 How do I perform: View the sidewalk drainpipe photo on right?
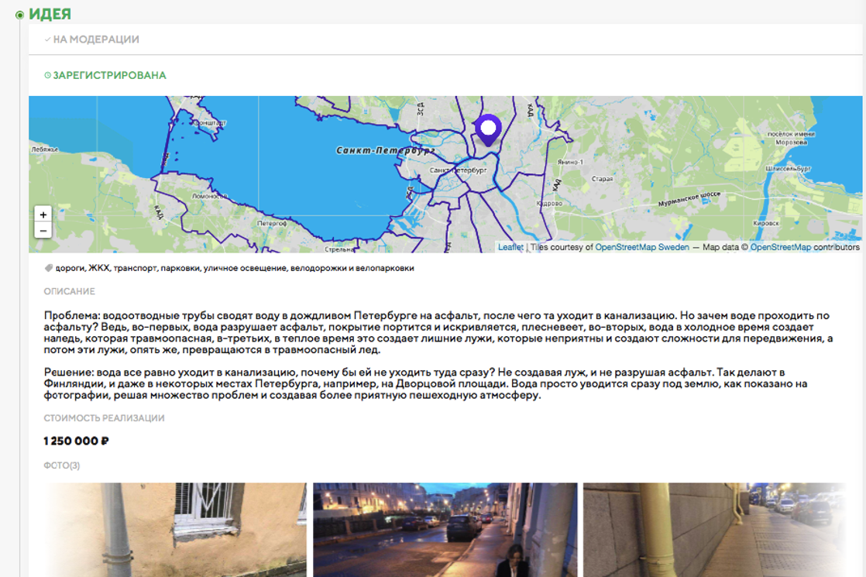coord(714,530)
